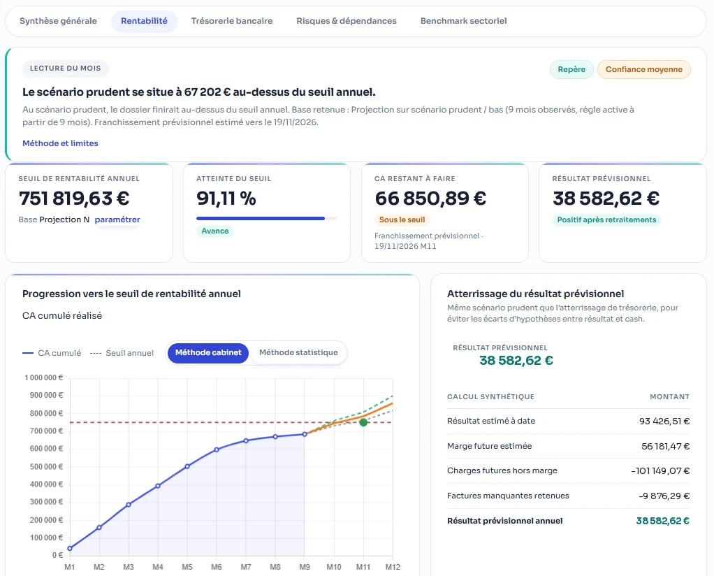Click the CALCUL SYNTHÉTIQUE column header
This screenshot has width=714, height=576.
pyautogui.click(x=490, y=397)
